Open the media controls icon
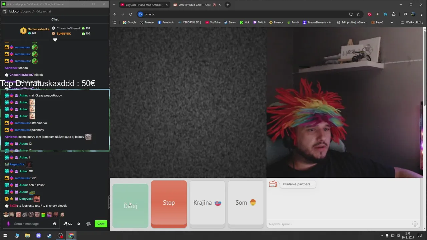 (x=405, y=14)
